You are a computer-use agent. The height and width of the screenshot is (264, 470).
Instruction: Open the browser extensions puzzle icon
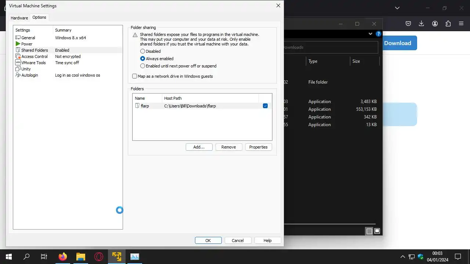point(448,23)
